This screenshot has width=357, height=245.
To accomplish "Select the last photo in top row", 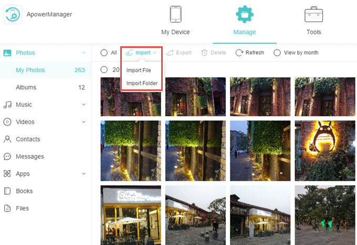I will (x=325, y=97).
